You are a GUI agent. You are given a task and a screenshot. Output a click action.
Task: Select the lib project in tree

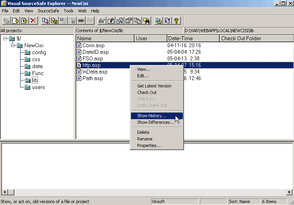point(35,80)
